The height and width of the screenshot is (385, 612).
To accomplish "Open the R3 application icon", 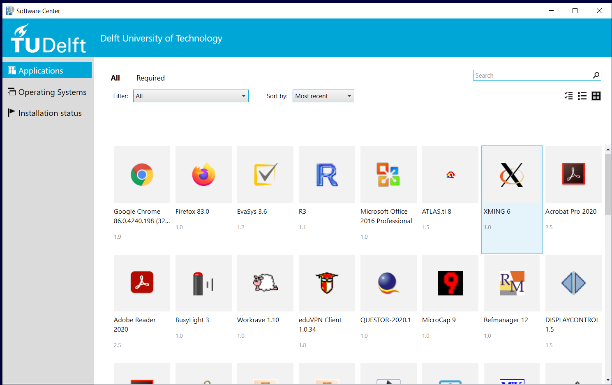I will pyautogui.click(x=327, y=175).
